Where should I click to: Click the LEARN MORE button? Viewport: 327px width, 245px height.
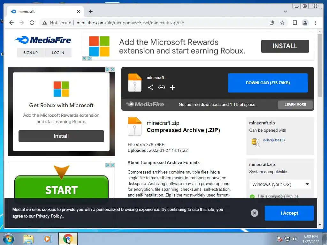click(x=295, y=105)
